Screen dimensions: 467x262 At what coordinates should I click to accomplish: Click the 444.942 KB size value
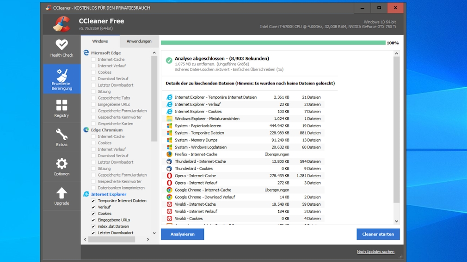click(279, 125)
